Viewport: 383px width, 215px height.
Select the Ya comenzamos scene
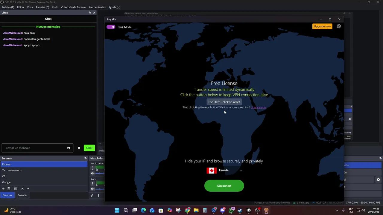click(x=44, y=170)
